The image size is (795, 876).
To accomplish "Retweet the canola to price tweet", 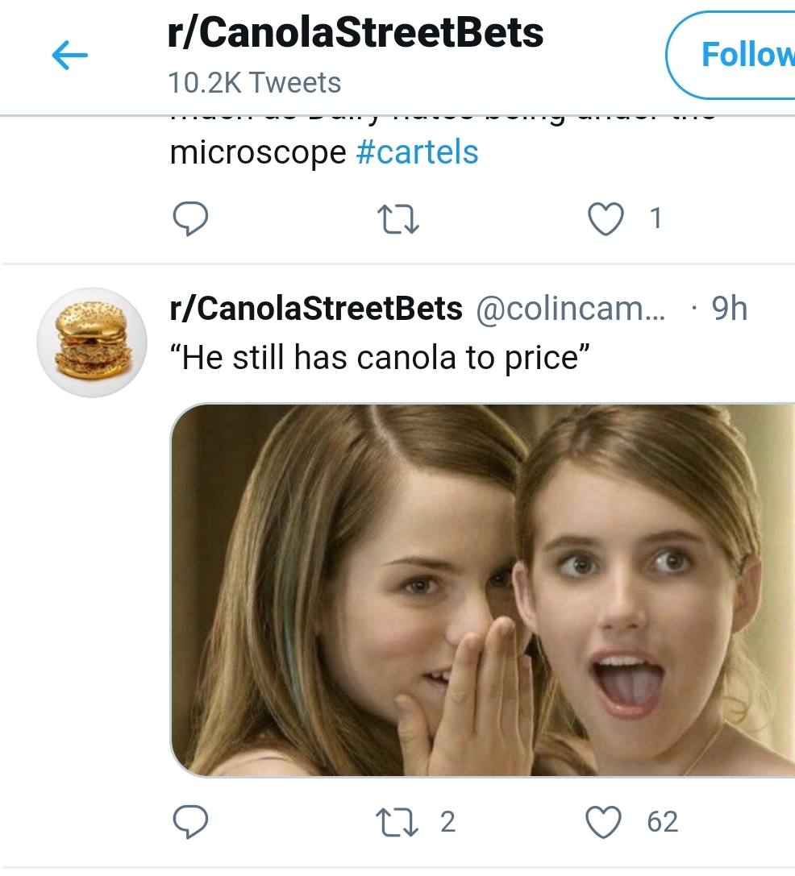I will click(x=397, y=823).
